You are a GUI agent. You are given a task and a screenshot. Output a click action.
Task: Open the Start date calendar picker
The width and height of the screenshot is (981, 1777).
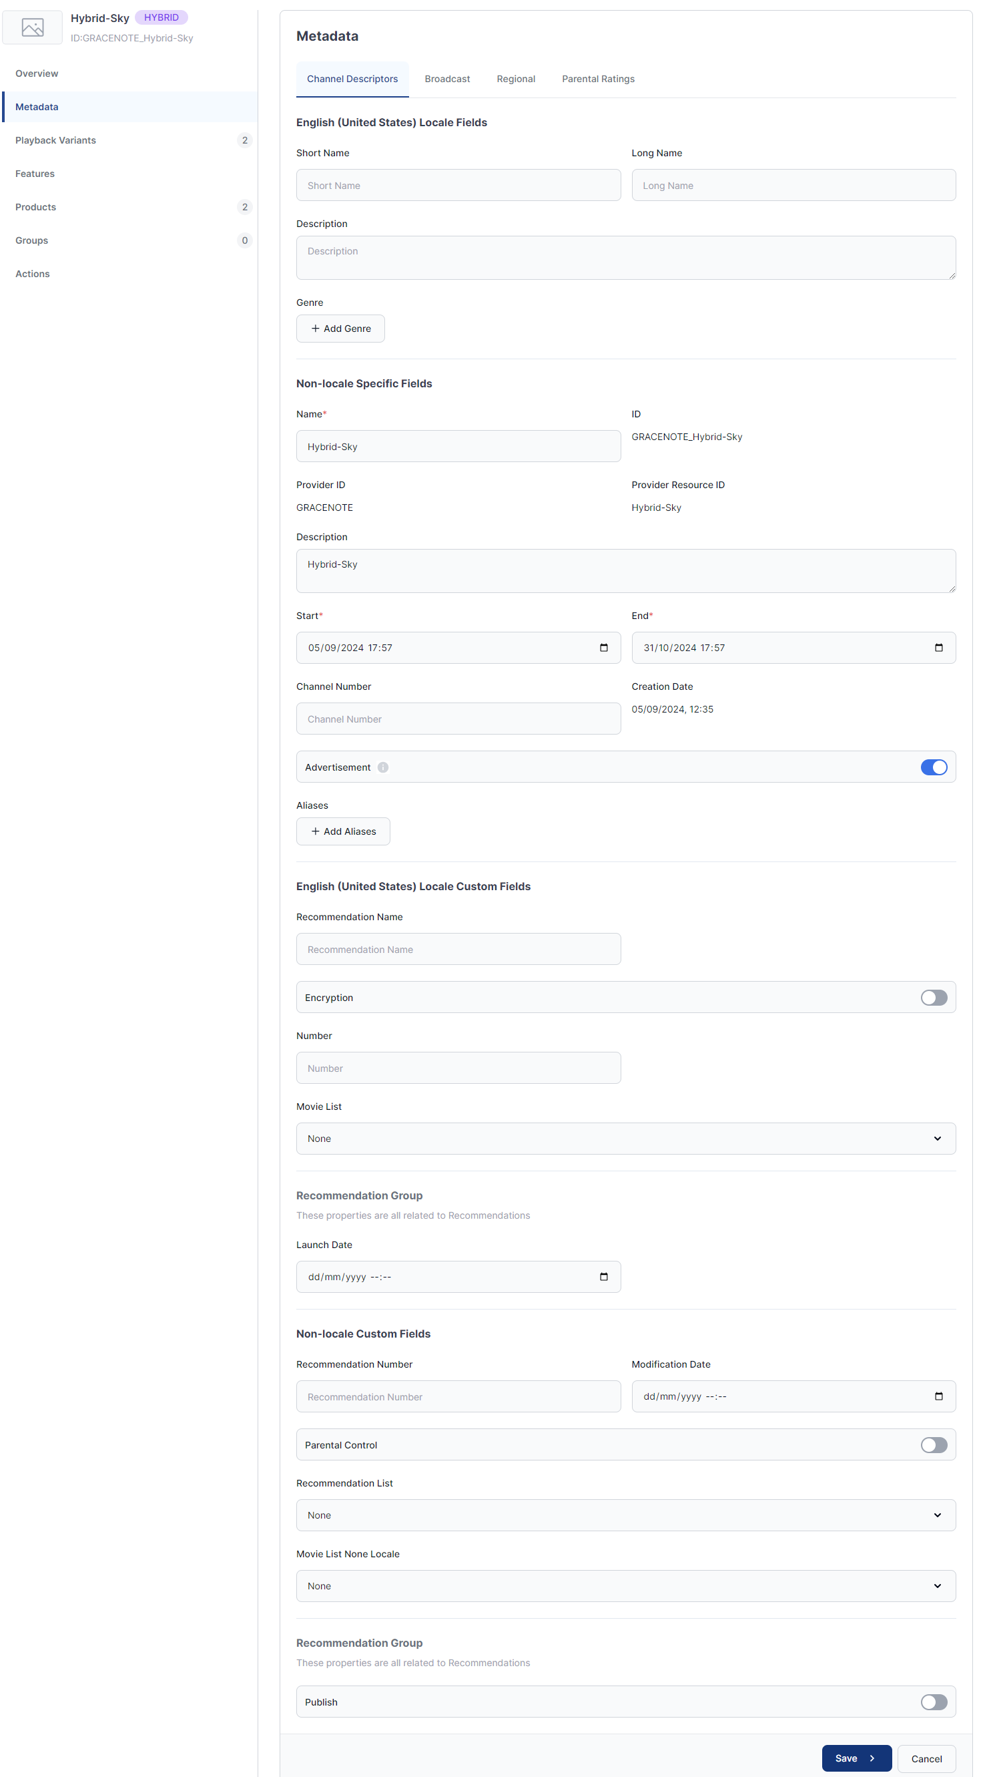coord(603,648)
